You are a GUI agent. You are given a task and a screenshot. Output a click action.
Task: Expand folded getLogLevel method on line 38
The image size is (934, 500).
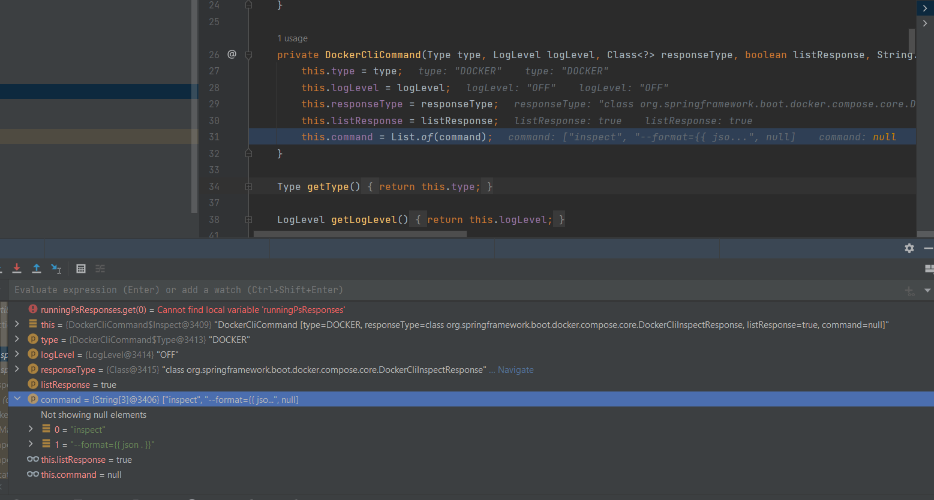(248, 220)
